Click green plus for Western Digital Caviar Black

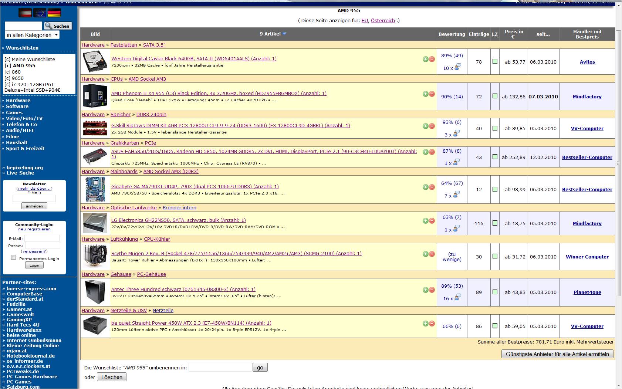click(x=426, y=59)
